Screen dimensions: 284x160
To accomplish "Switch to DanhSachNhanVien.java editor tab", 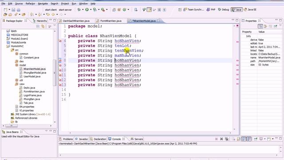I will point(75,21).
